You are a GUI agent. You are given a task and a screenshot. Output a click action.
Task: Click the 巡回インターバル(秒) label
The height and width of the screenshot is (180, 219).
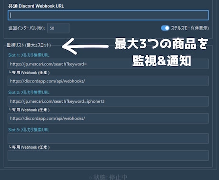click(27, 28)
